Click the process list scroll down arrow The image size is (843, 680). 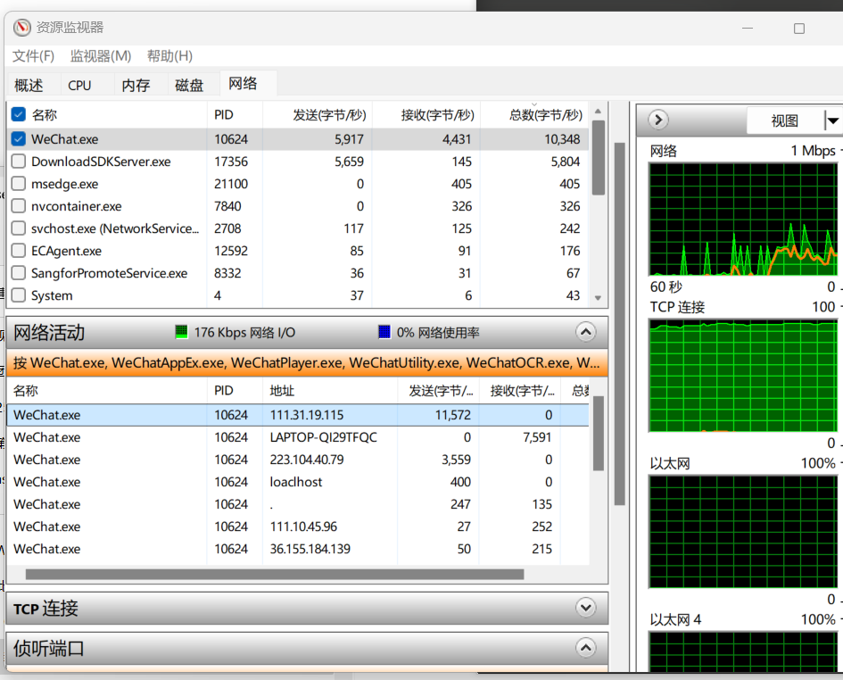click(x=598, y=298)
